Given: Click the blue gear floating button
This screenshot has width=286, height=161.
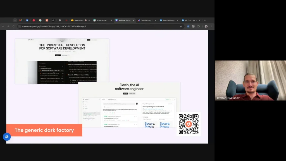Looking at the screenshot, I should (7, 136).
